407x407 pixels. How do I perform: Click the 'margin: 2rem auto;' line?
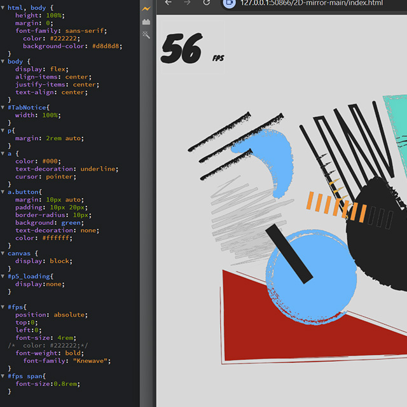tap(50, 139)
